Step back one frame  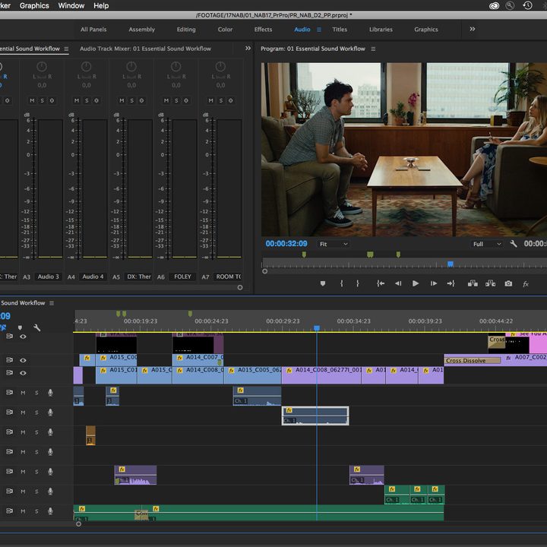click(398, 283)
